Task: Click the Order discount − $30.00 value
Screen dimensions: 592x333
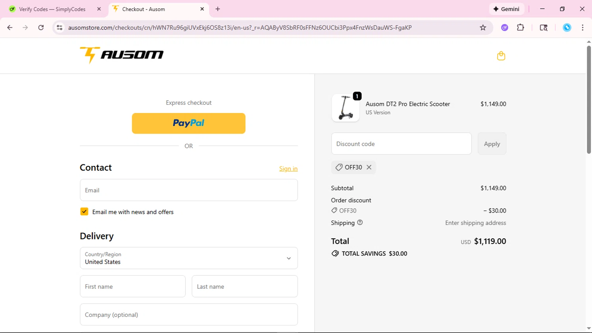Action: pyautogui.click(x=495, y=211)
